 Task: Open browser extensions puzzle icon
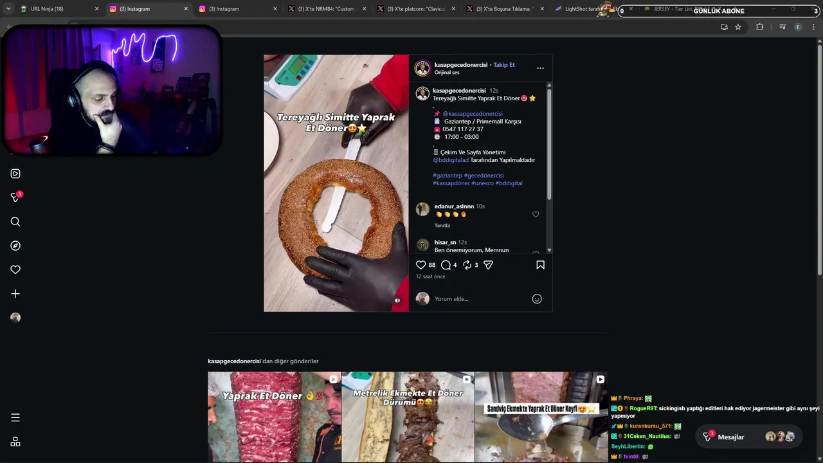pos(759,27)
